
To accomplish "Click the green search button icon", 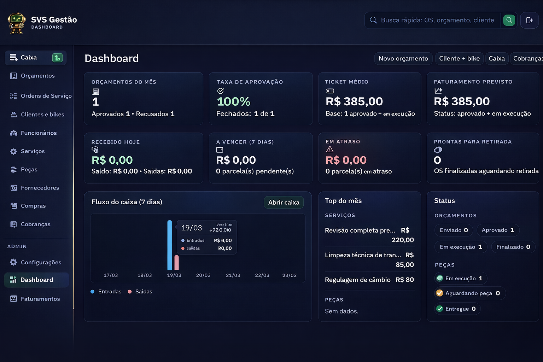I will 509,20.
